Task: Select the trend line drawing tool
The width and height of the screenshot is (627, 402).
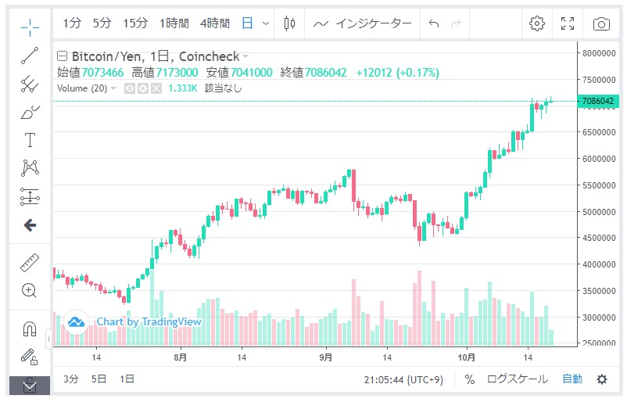Action: pos(30,55)
